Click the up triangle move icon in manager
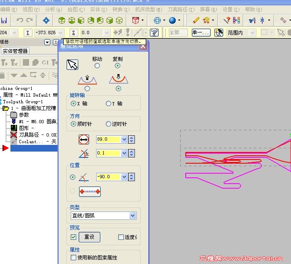Viewport: 291px width, 264px height. click(24, 75)
